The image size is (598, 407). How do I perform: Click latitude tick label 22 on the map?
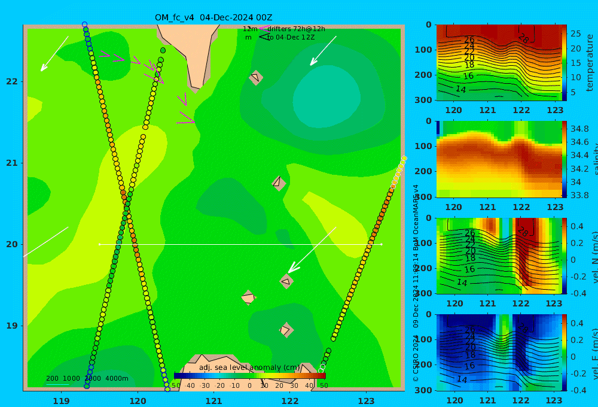point(12,81)
